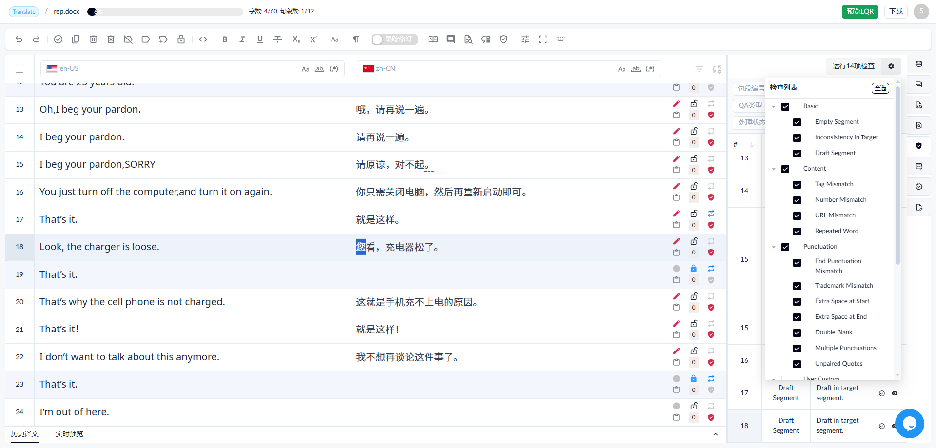Click 运行14项检查 button
Viewport: 936px width, 448px height.
[853, 66]
